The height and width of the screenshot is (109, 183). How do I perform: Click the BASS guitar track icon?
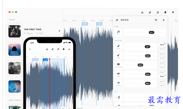coord(118,56)
